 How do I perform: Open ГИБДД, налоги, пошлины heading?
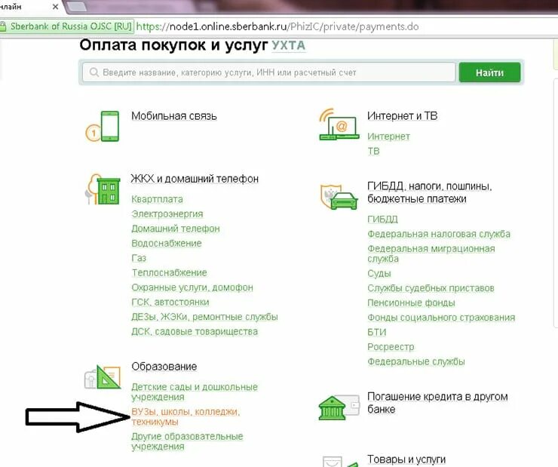point(430,192)
